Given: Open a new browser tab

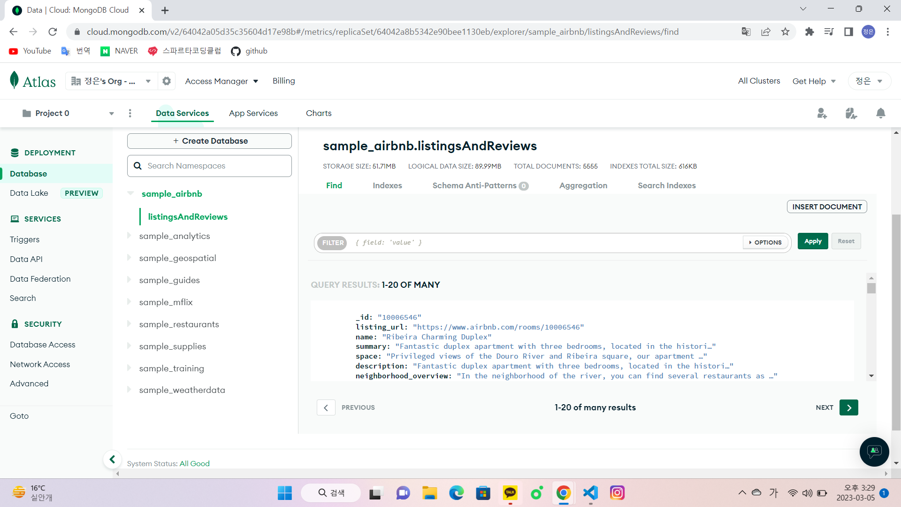Looking at the screenshot, I should point(165,10).
